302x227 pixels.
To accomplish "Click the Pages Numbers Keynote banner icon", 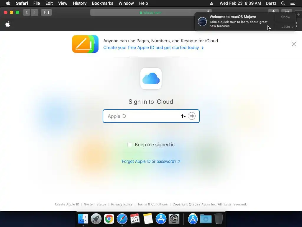I will [x=85, y=44].
